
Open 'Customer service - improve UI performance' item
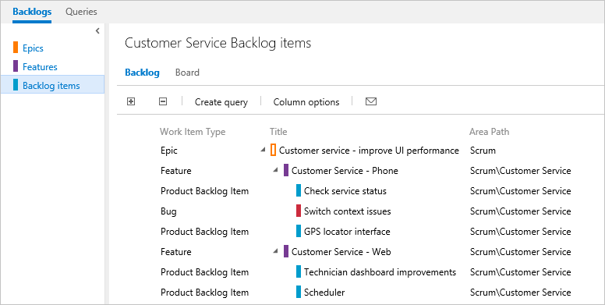369,151
